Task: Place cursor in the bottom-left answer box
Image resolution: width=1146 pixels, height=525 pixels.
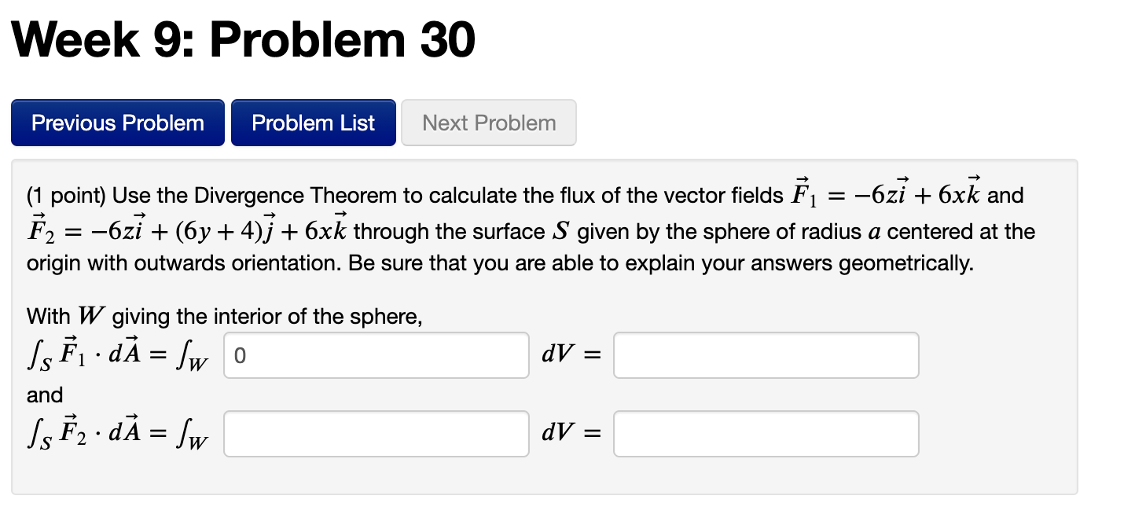Action: (x=376, y=433)
